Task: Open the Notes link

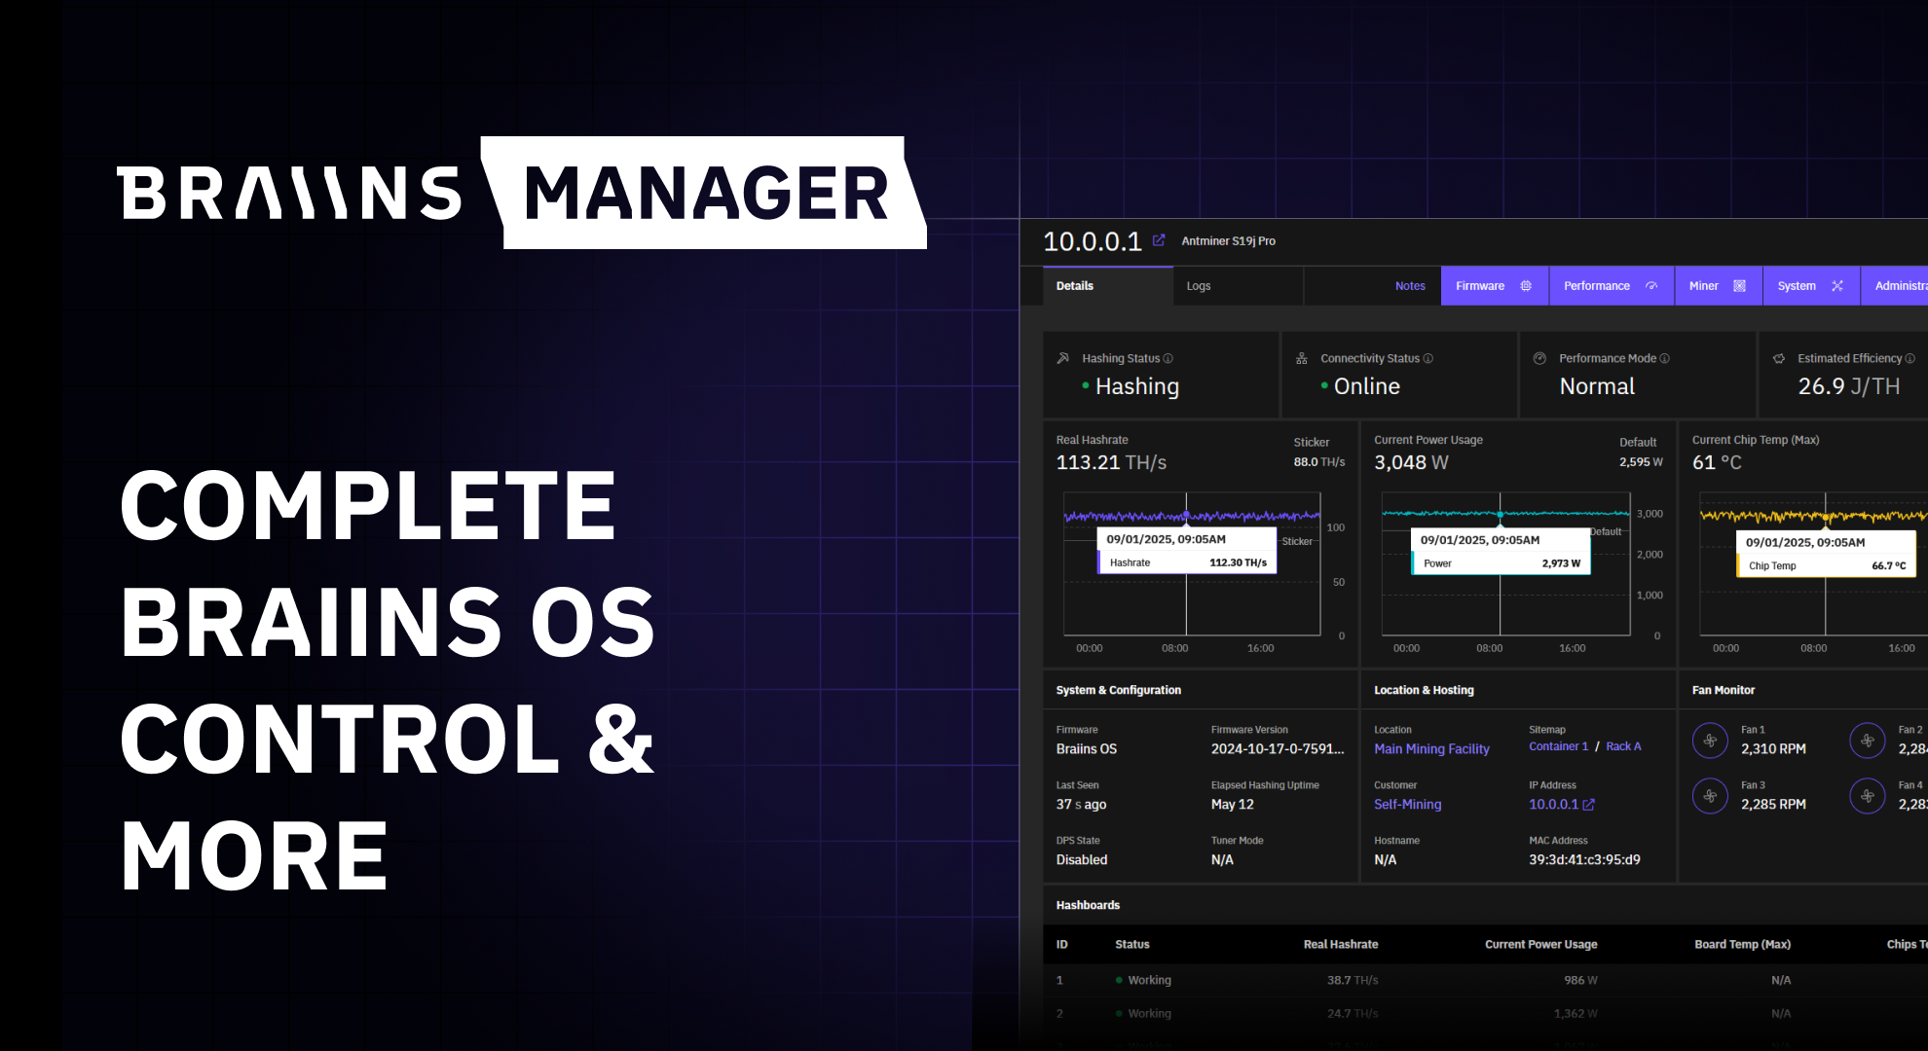Action: pos(1410,286)
